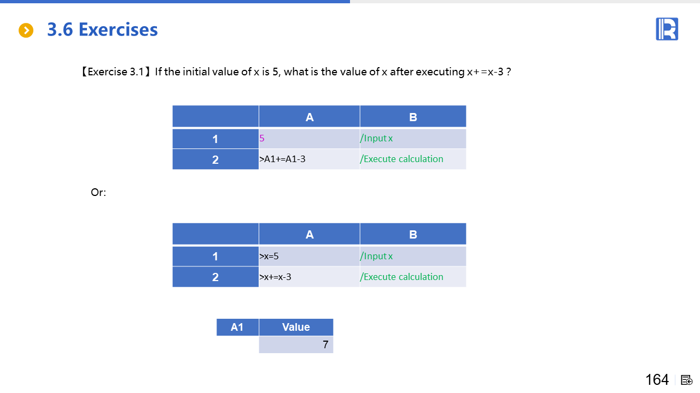Click the slide progress bar at top
Viewport: 700px width, 393px height.
click(x=175, y=2)
